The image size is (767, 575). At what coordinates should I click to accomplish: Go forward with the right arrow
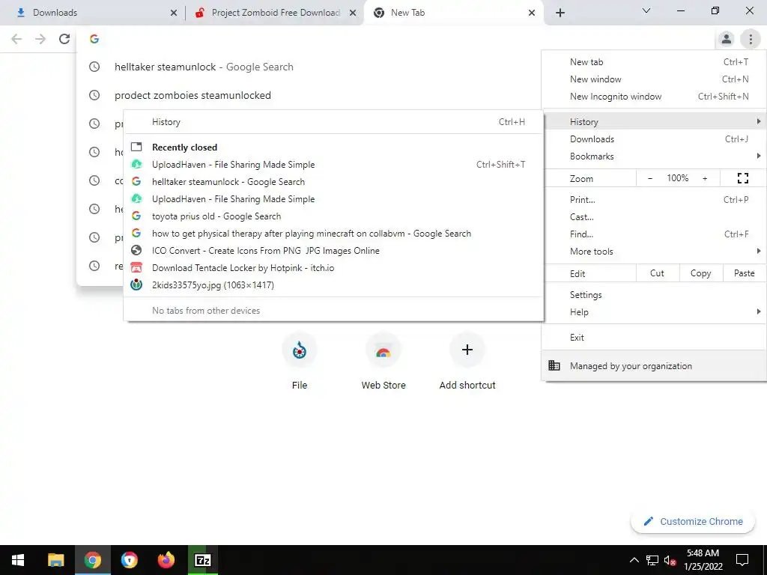[40, 39]
